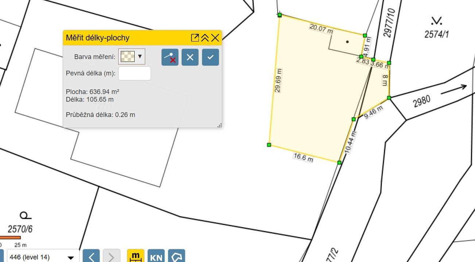Select the bottom-left green vertex near 16.6 m

click(x=269, y=145)
